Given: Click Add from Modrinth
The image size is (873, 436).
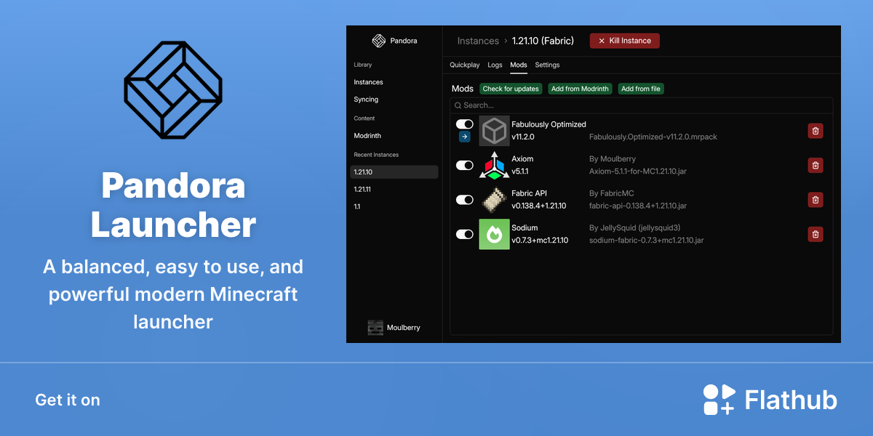Looking at the screenshot, I should point(580,89).
